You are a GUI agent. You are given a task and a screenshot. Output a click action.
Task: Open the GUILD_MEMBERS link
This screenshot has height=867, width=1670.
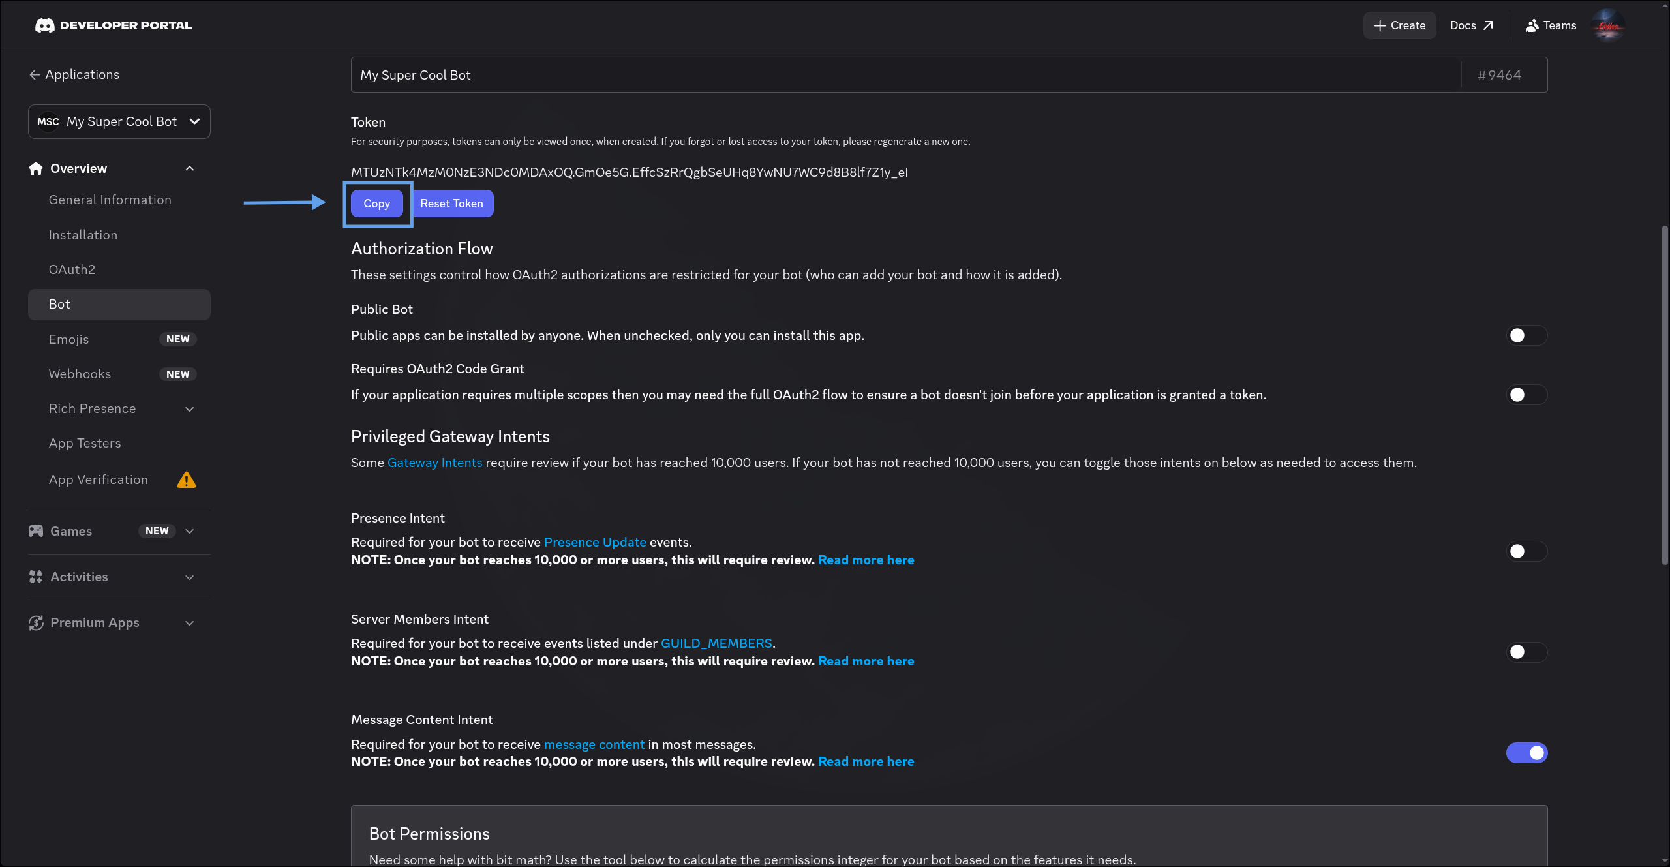tap(716, 643)
